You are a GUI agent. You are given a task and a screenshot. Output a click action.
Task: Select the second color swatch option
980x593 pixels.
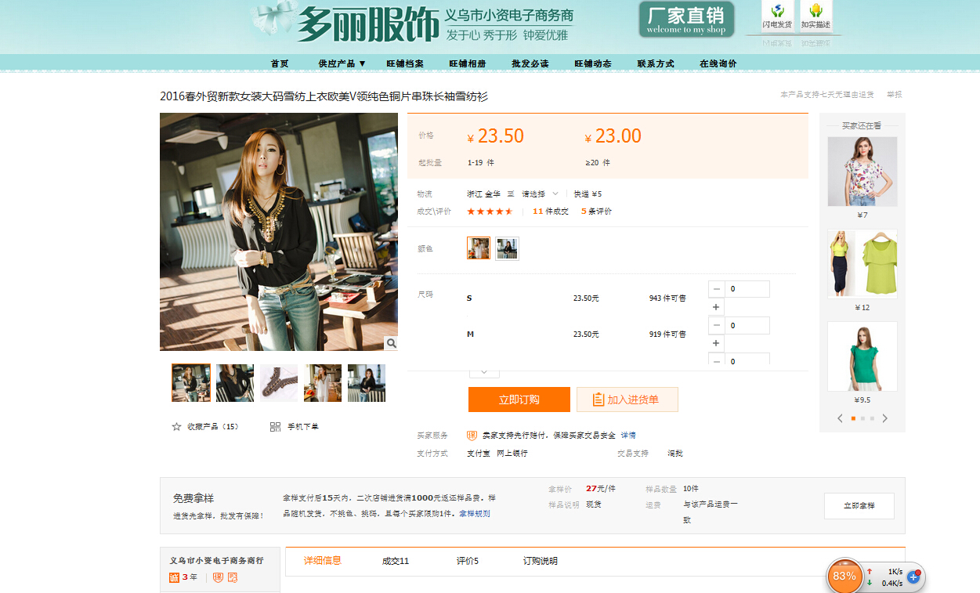tap(507, 248)
